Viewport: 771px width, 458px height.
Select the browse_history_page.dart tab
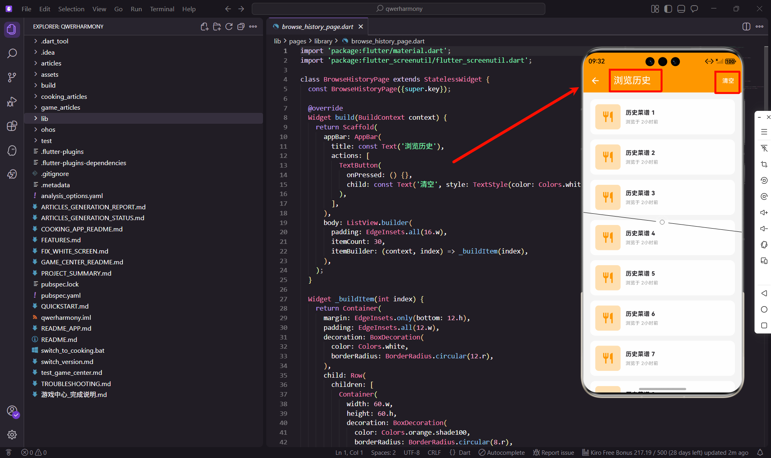click(x=317, y=27)
